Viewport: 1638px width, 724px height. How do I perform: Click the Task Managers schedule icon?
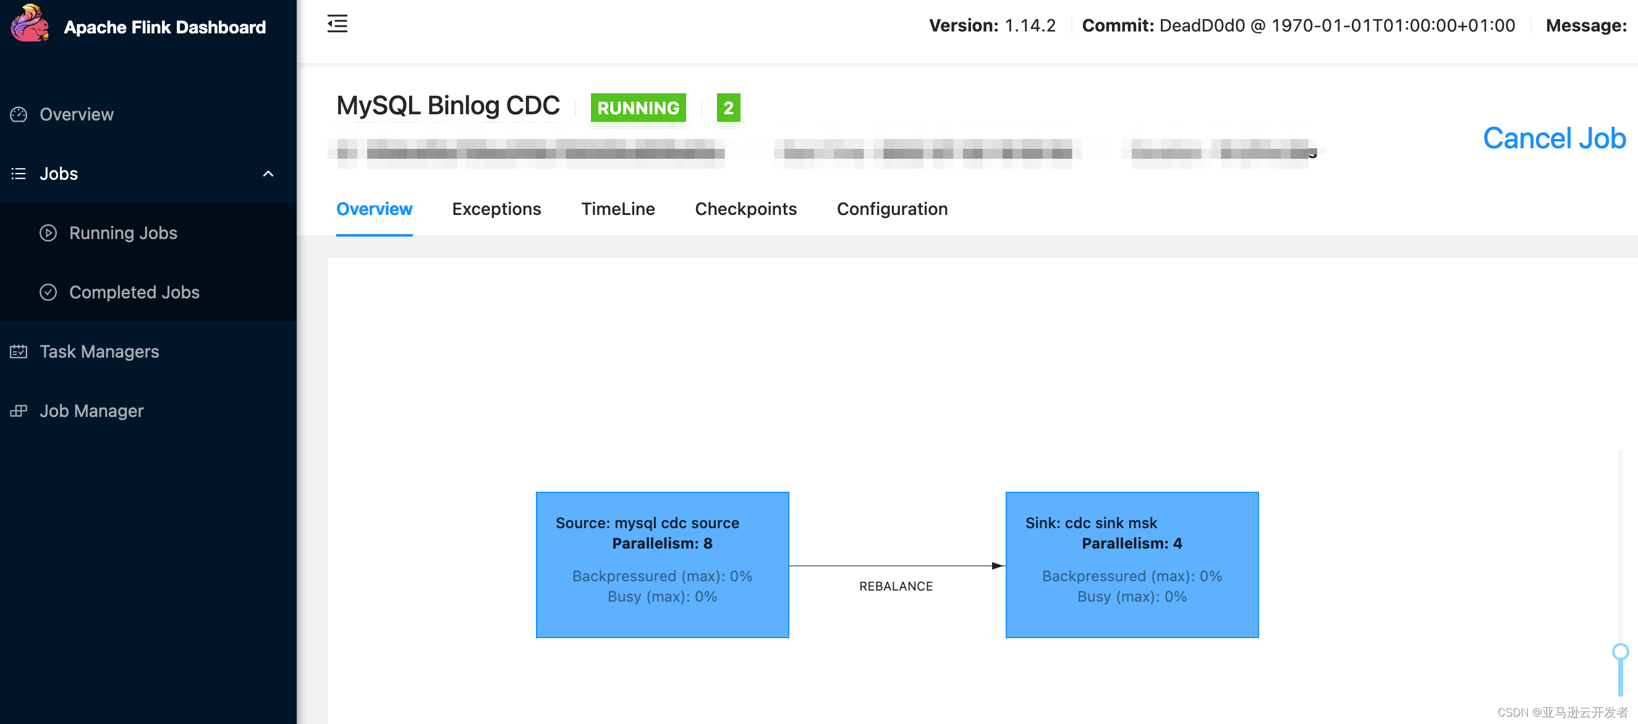pos(19,351)
